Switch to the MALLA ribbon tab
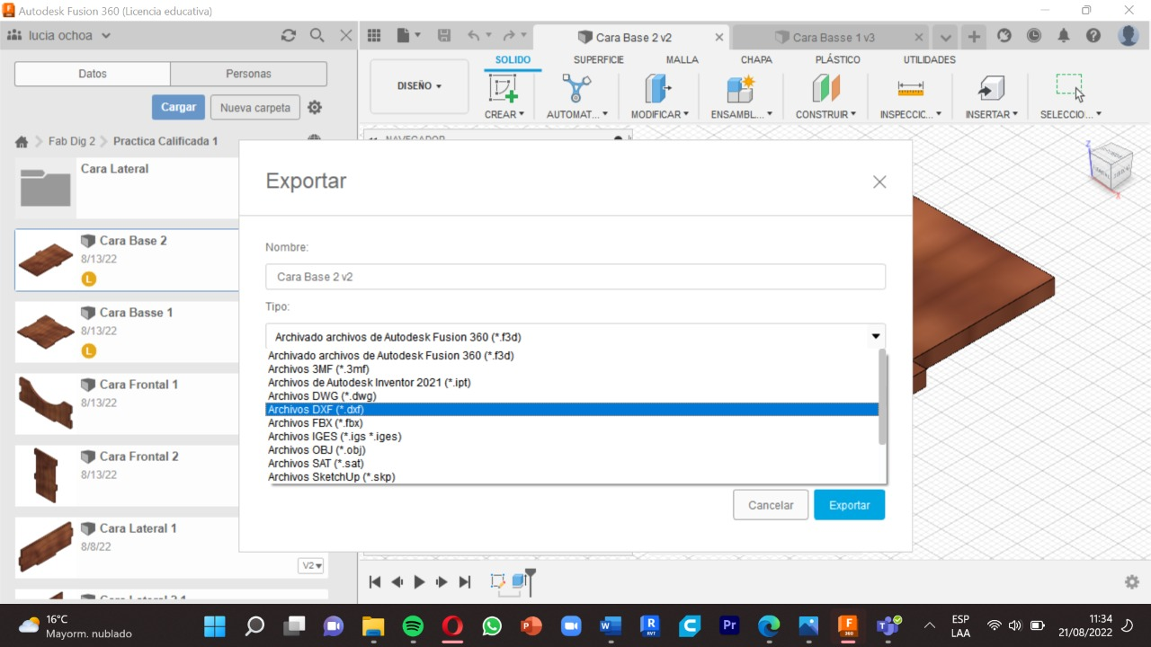 (x=683, y=59)
